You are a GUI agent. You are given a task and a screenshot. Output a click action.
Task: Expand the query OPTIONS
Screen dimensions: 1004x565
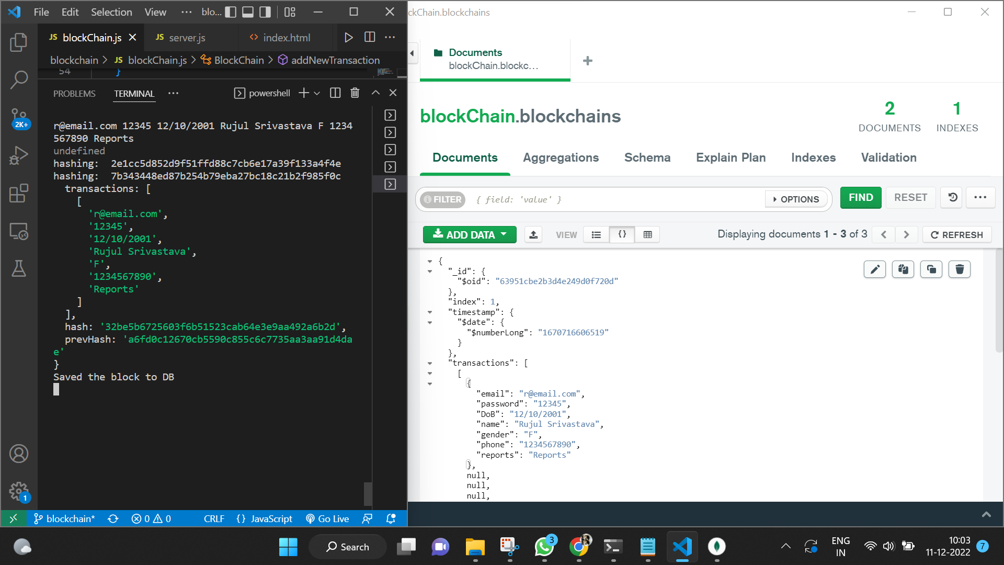point(796,199)
